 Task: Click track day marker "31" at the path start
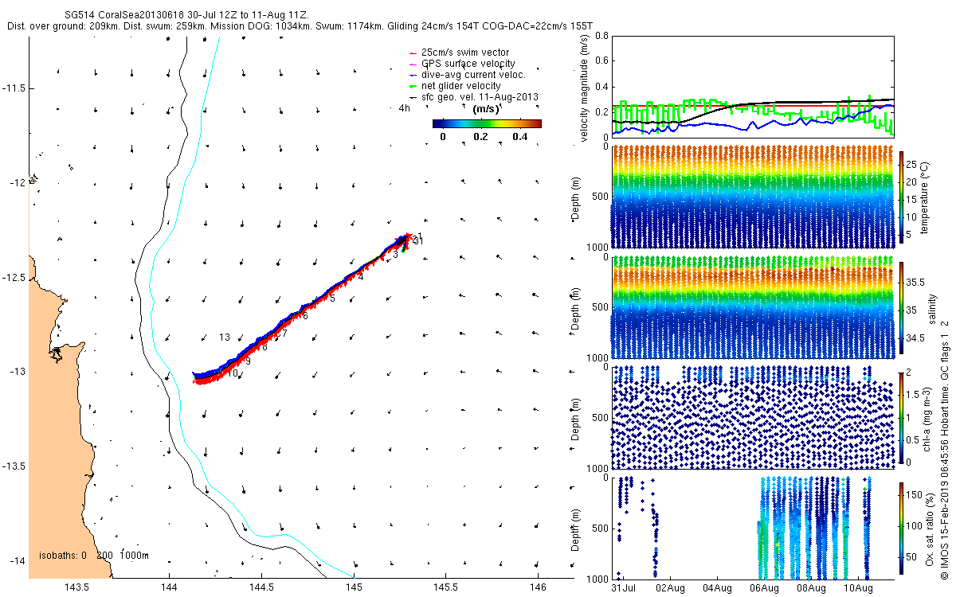[x=417, y=240]
